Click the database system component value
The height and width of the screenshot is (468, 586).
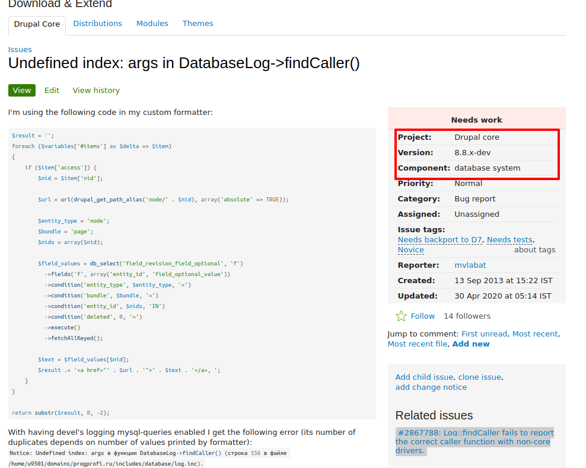coord(488,168)
